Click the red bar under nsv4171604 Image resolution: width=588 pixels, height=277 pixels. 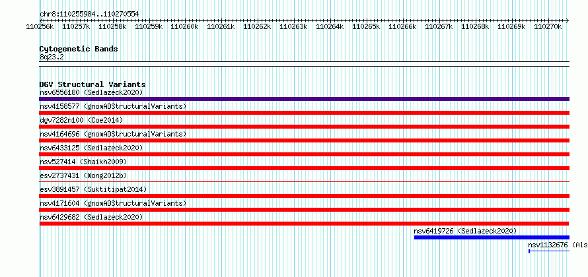click(304, 210)
